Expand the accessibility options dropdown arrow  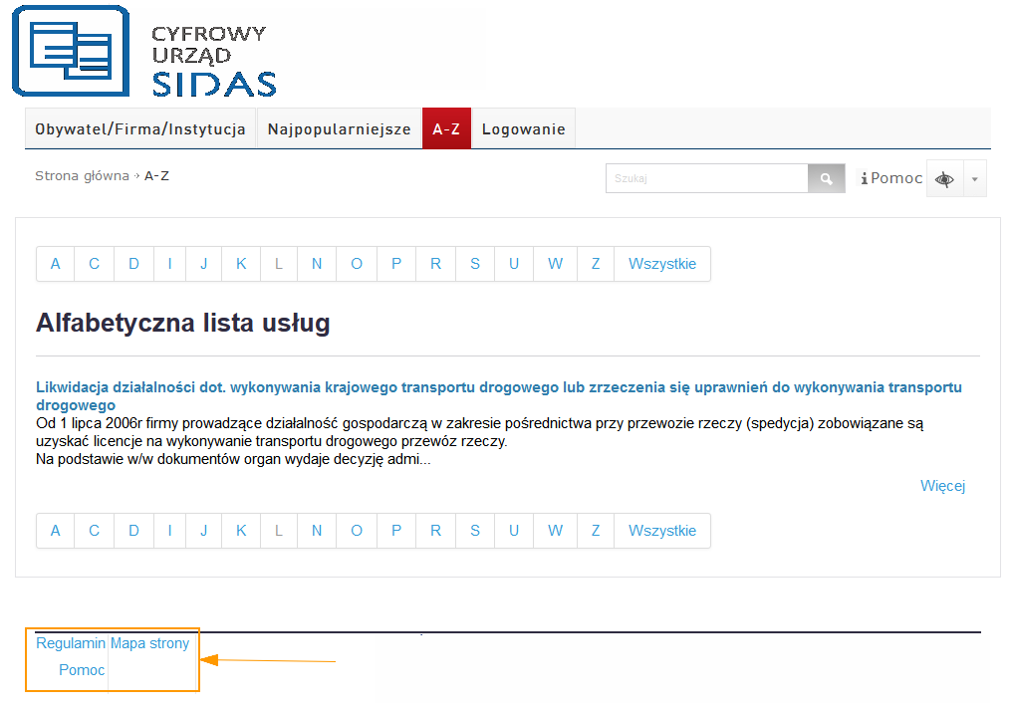[x=974, y=179]
